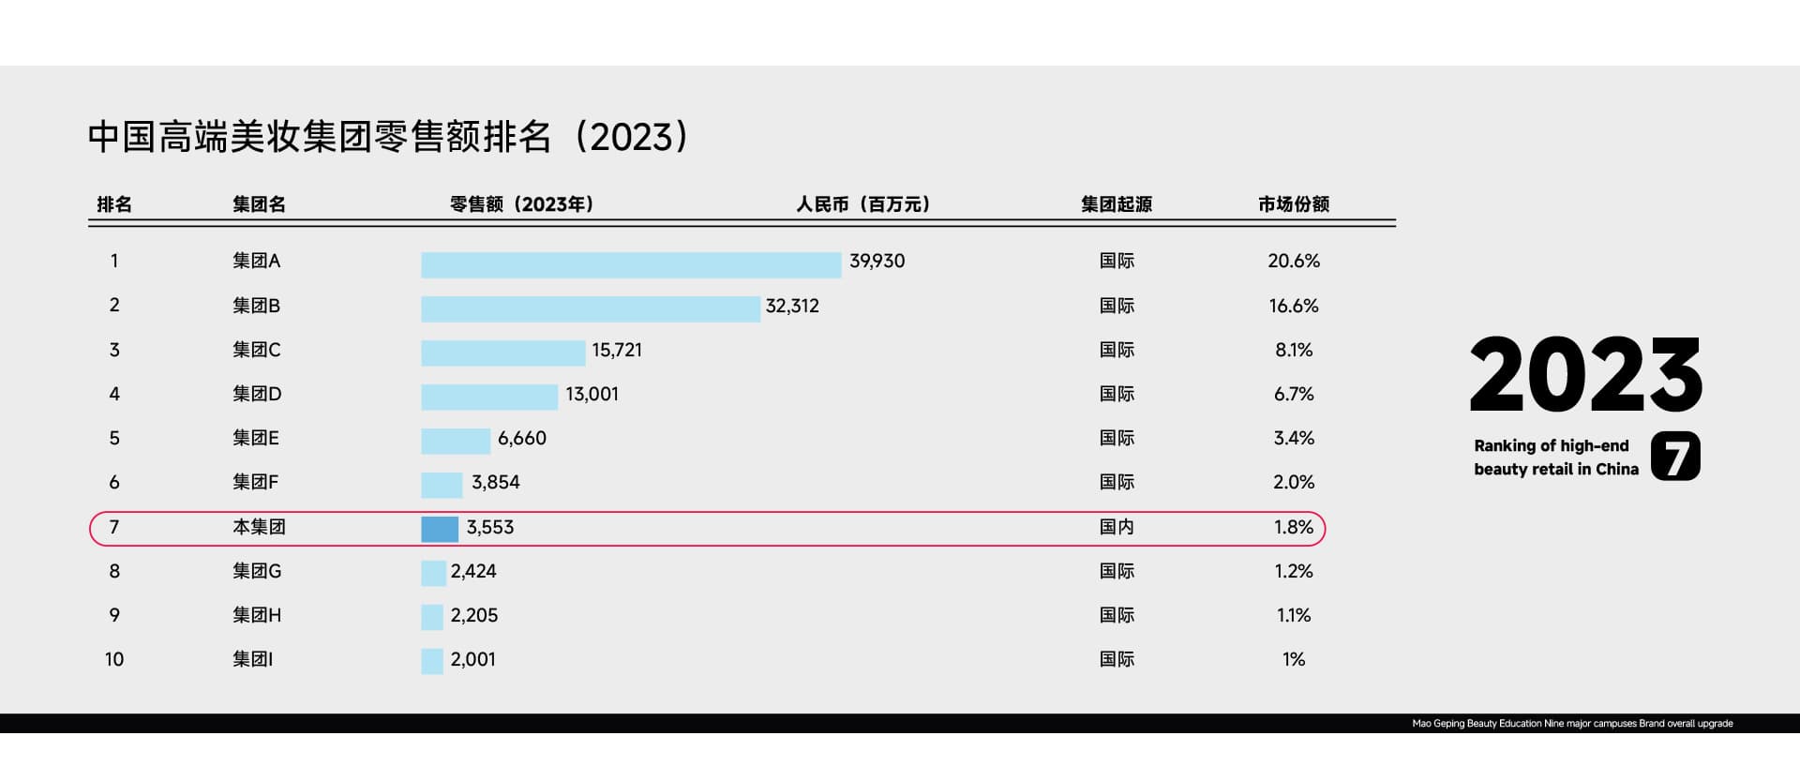The height and width of the screenshot is (781, 1800).
Task: Click the 15,721 value for 集团C
Action: tap(616, 350)
